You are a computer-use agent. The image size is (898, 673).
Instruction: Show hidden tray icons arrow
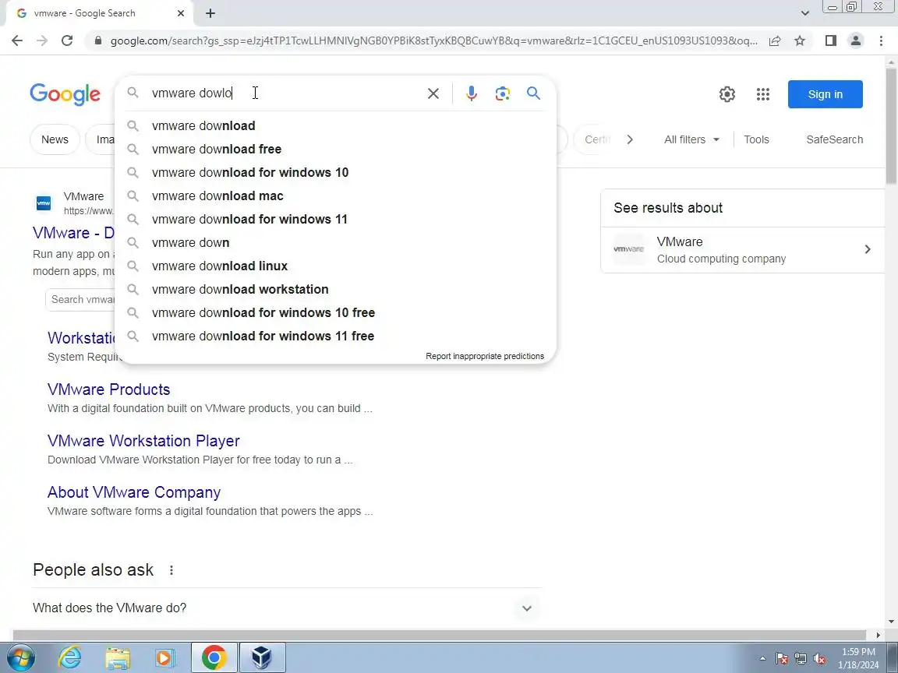[x=762, y=659]
